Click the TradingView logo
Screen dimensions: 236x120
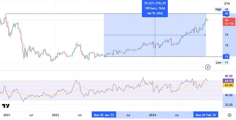[x=6, y=106]
